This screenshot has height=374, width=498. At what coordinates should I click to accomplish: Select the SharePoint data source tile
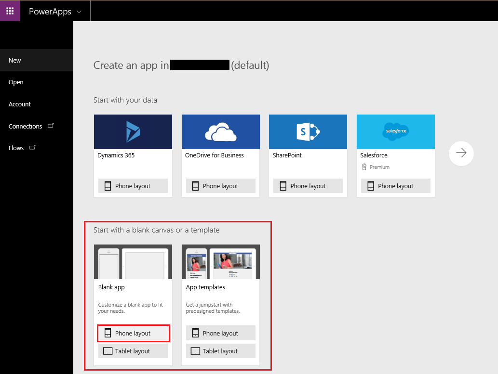(x=308, y=131)
